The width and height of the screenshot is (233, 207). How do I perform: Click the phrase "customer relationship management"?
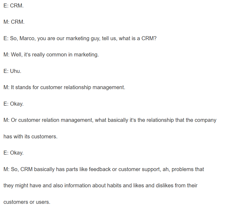(82, 88)
